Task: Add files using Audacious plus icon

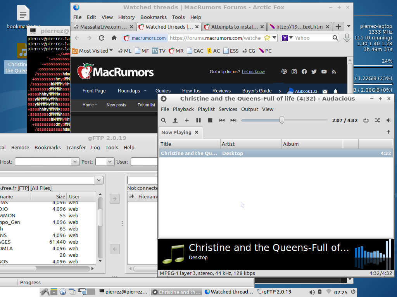Action: (186, 120)
